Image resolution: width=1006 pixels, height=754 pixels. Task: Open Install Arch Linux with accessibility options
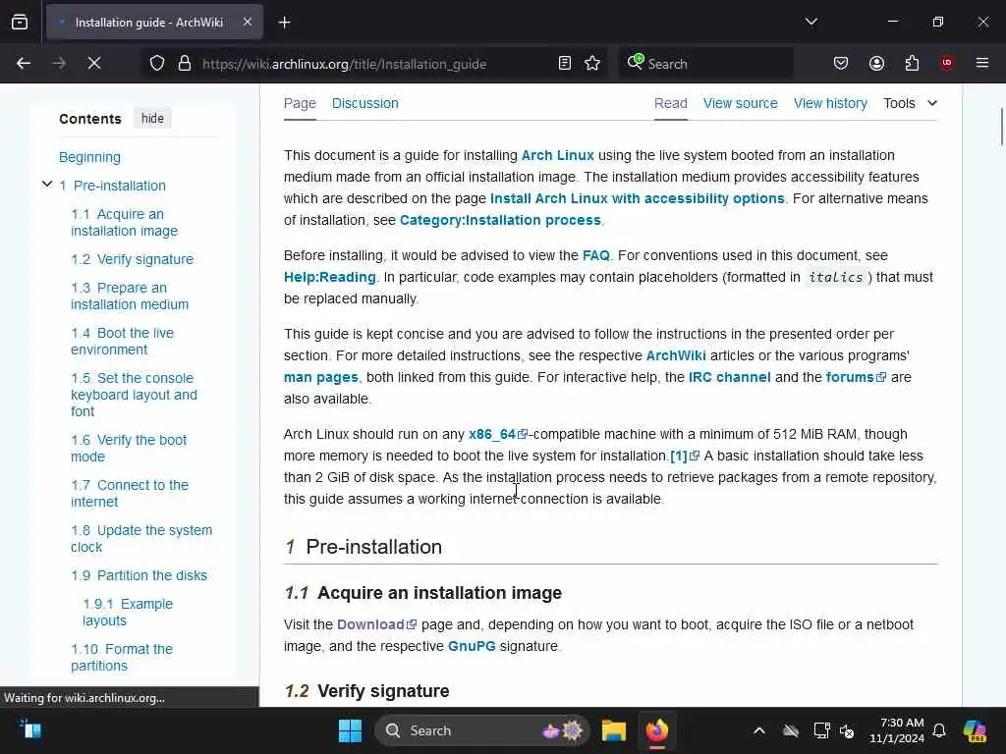pos(637,198)
